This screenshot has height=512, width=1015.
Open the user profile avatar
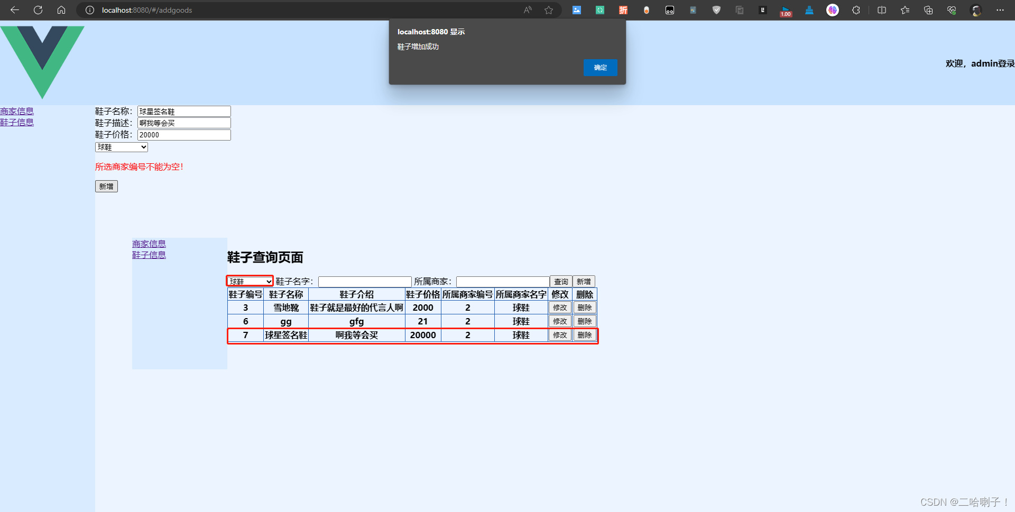pos(976,10)
